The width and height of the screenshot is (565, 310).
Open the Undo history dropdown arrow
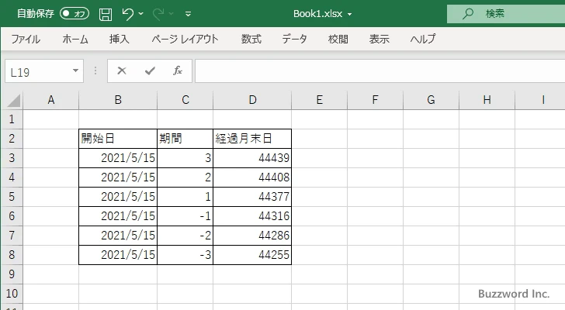[x=141, y=14]
